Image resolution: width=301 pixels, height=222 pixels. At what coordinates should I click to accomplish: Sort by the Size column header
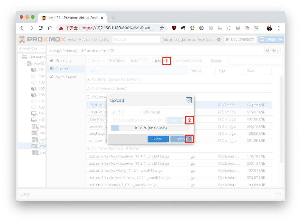coord(258,70)
